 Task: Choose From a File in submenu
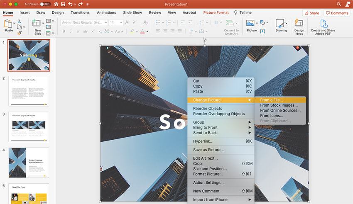pyautogui.click(x=280, y=100)
